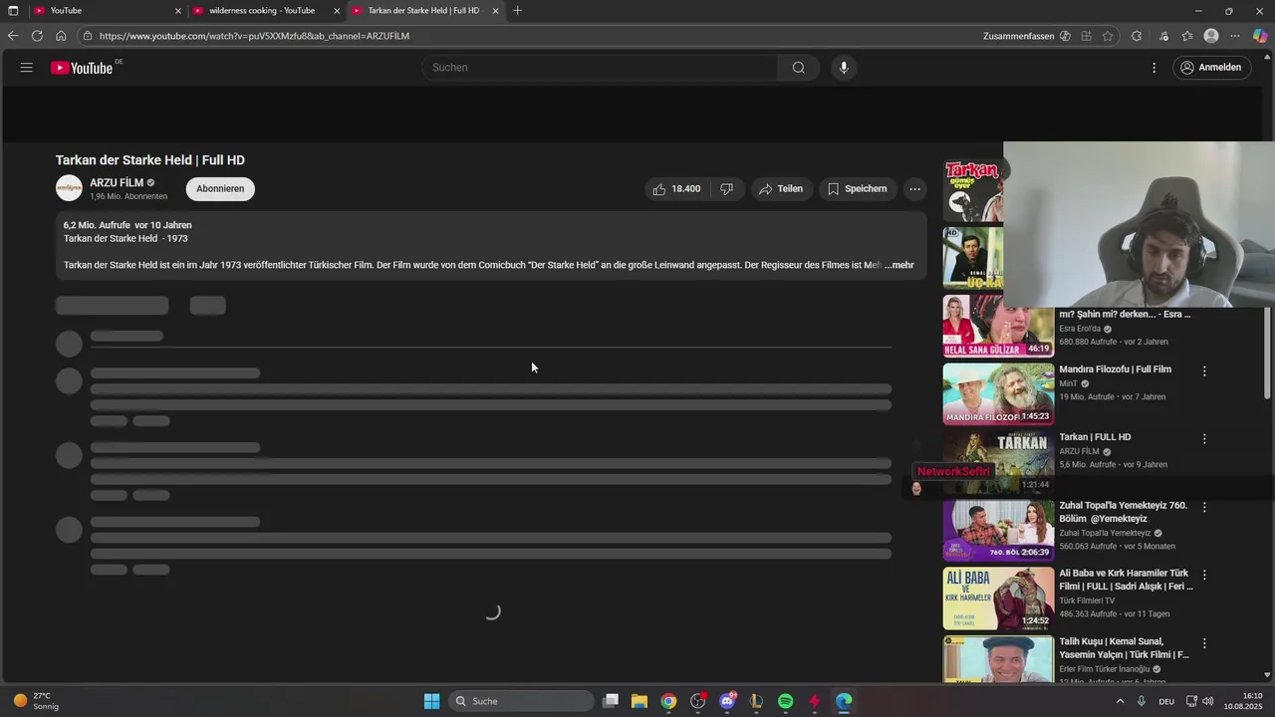This screenshot has height=717, width=1275.
Task: Click the YouTube Suchen search field
Action: [600, 68]
